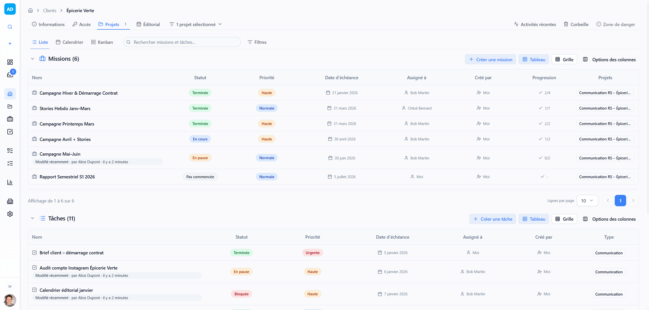649x310 pixels.
Task: Open the lines per page 10 dropdown
Action: click(587, 201)
